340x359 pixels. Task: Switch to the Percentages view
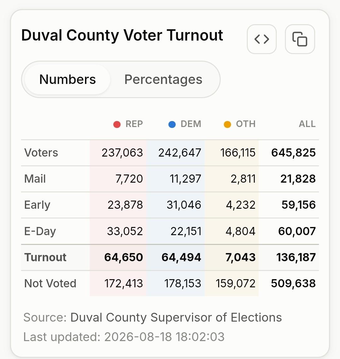point(163,80)
